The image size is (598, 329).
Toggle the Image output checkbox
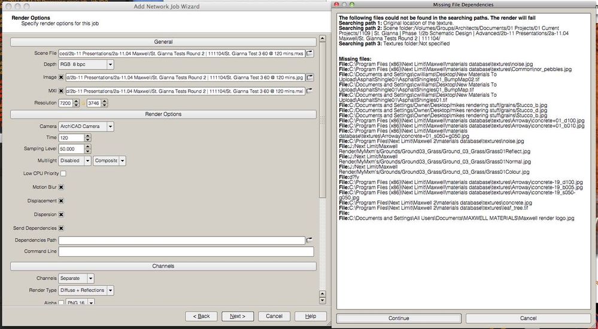(61, 78)
